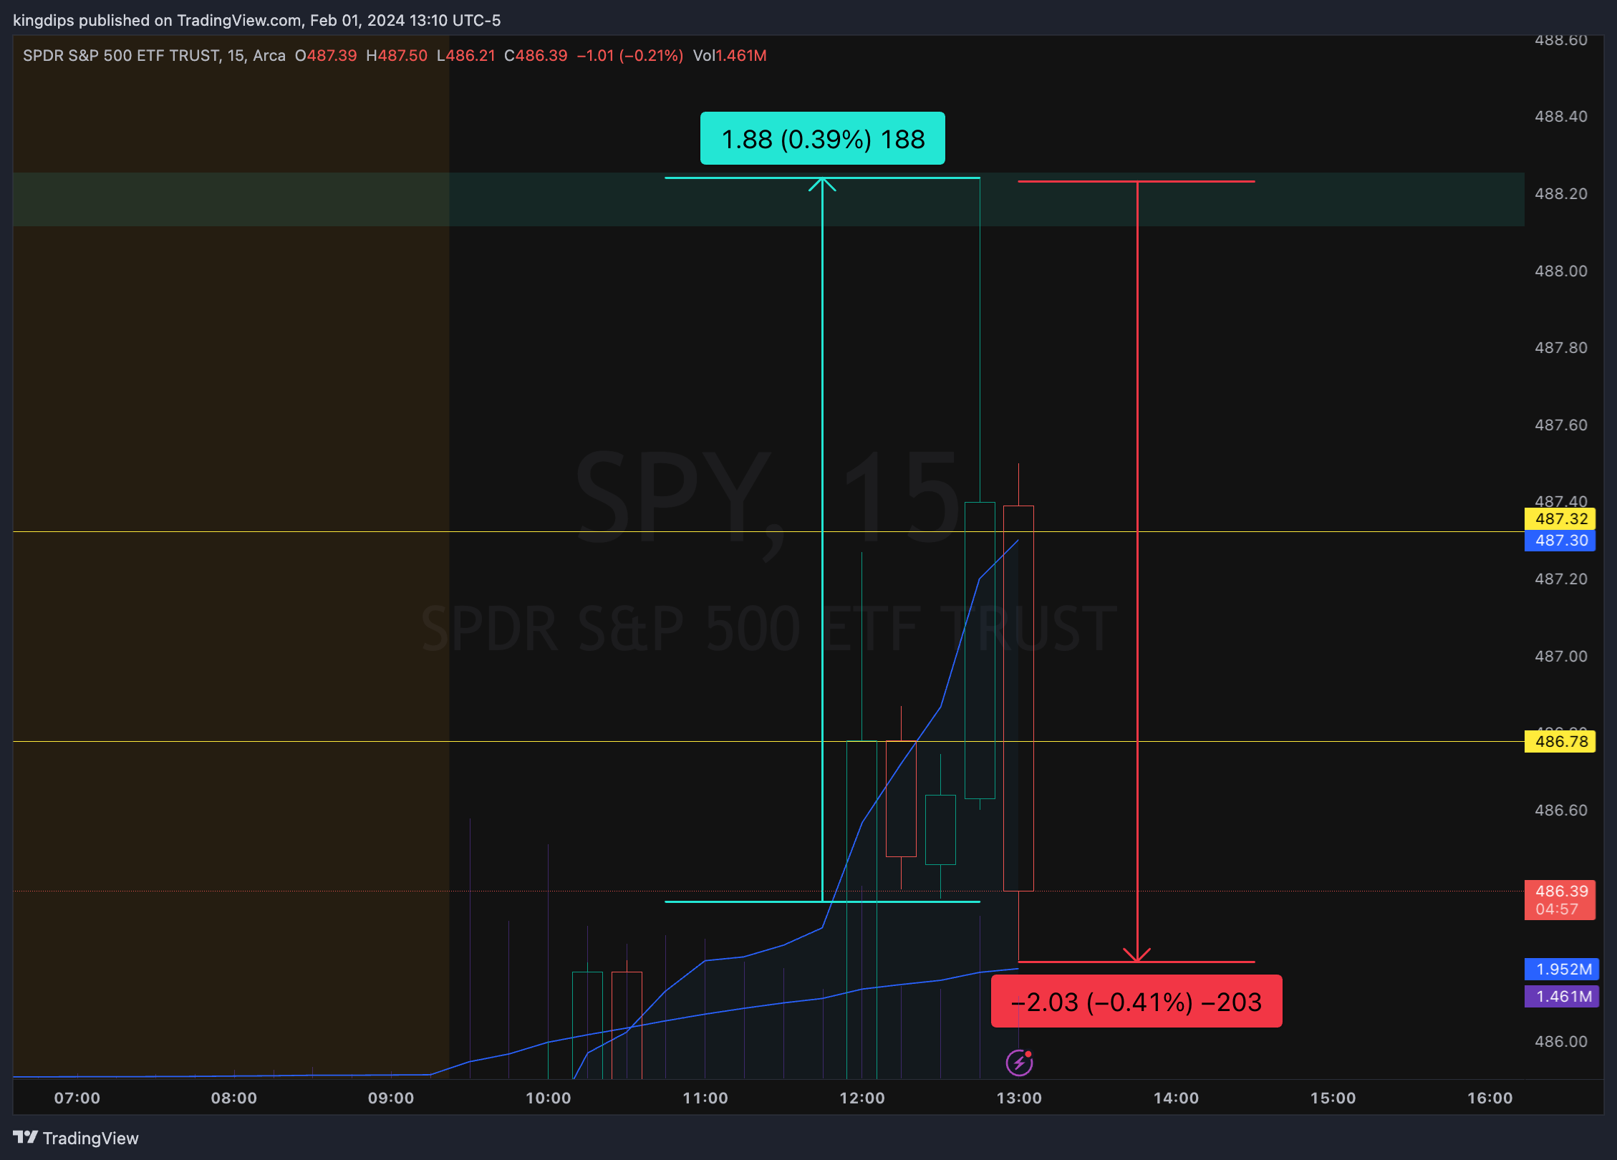Click the 15:00 time axis label

1333,1098
